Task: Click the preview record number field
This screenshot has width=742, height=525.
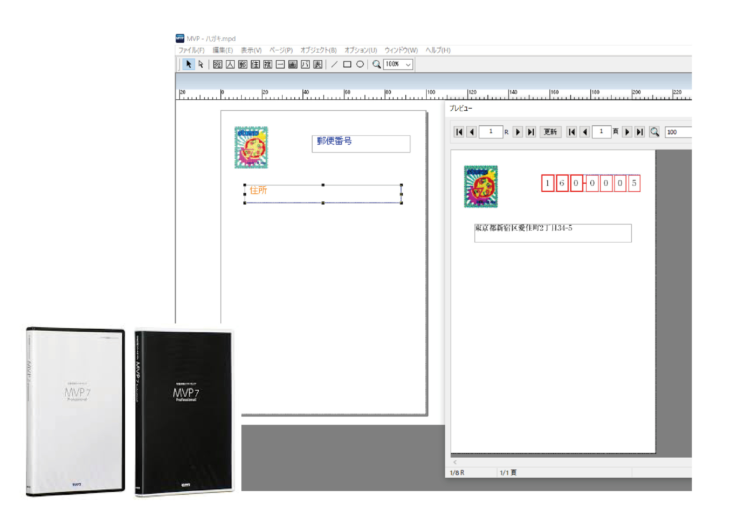Action: [490, 132]
